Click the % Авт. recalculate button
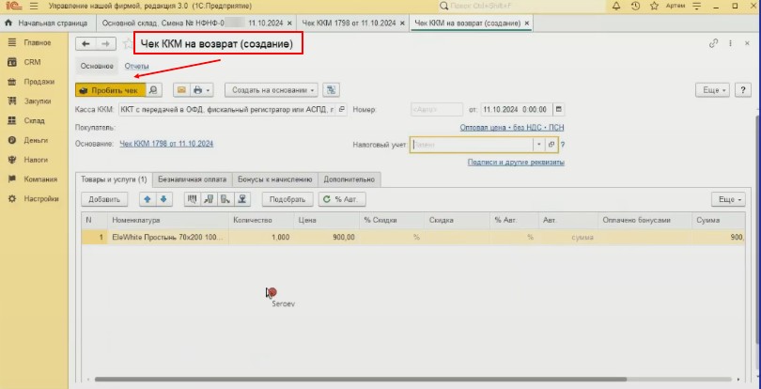 [342, 199]
